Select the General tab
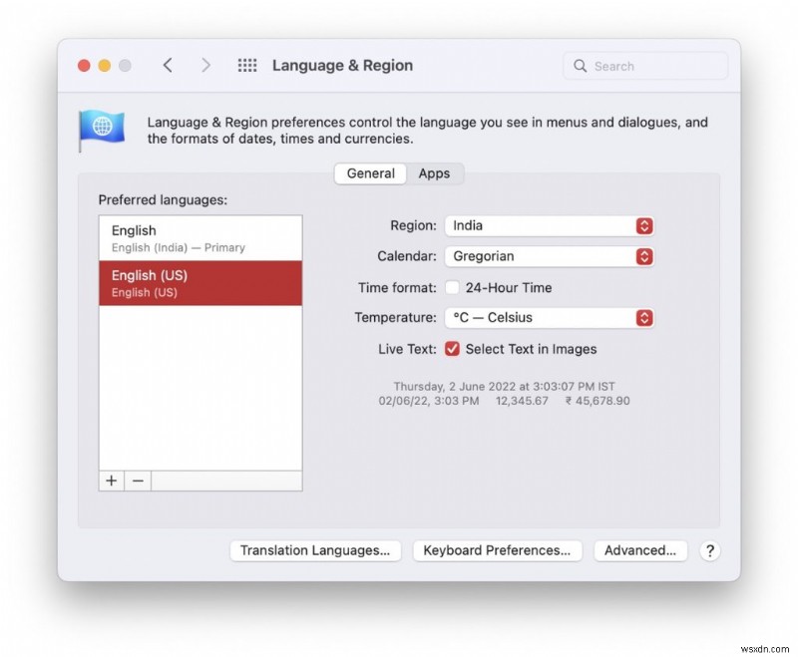Image resolution: width=798 pixels, height=657 pixels. (370, 173)
